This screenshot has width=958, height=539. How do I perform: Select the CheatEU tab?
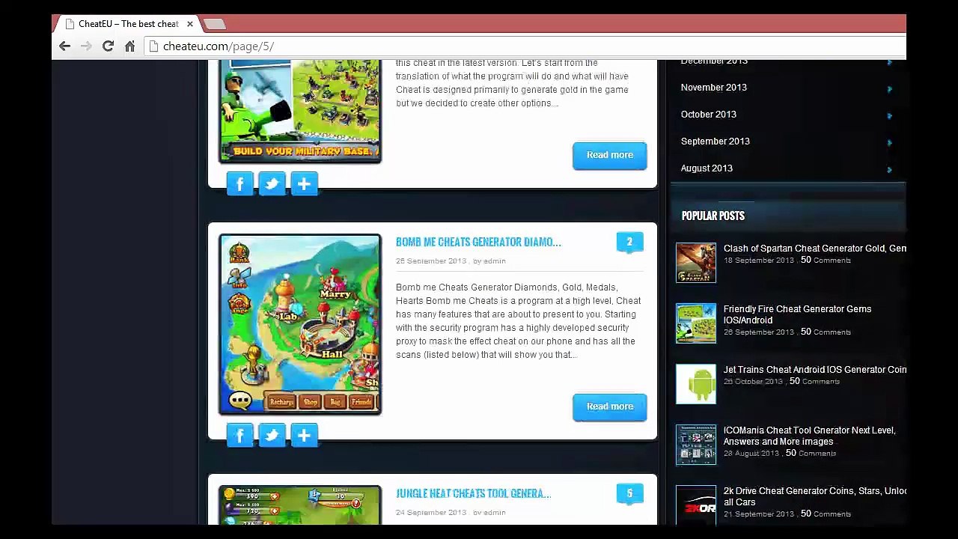[127, 24]
